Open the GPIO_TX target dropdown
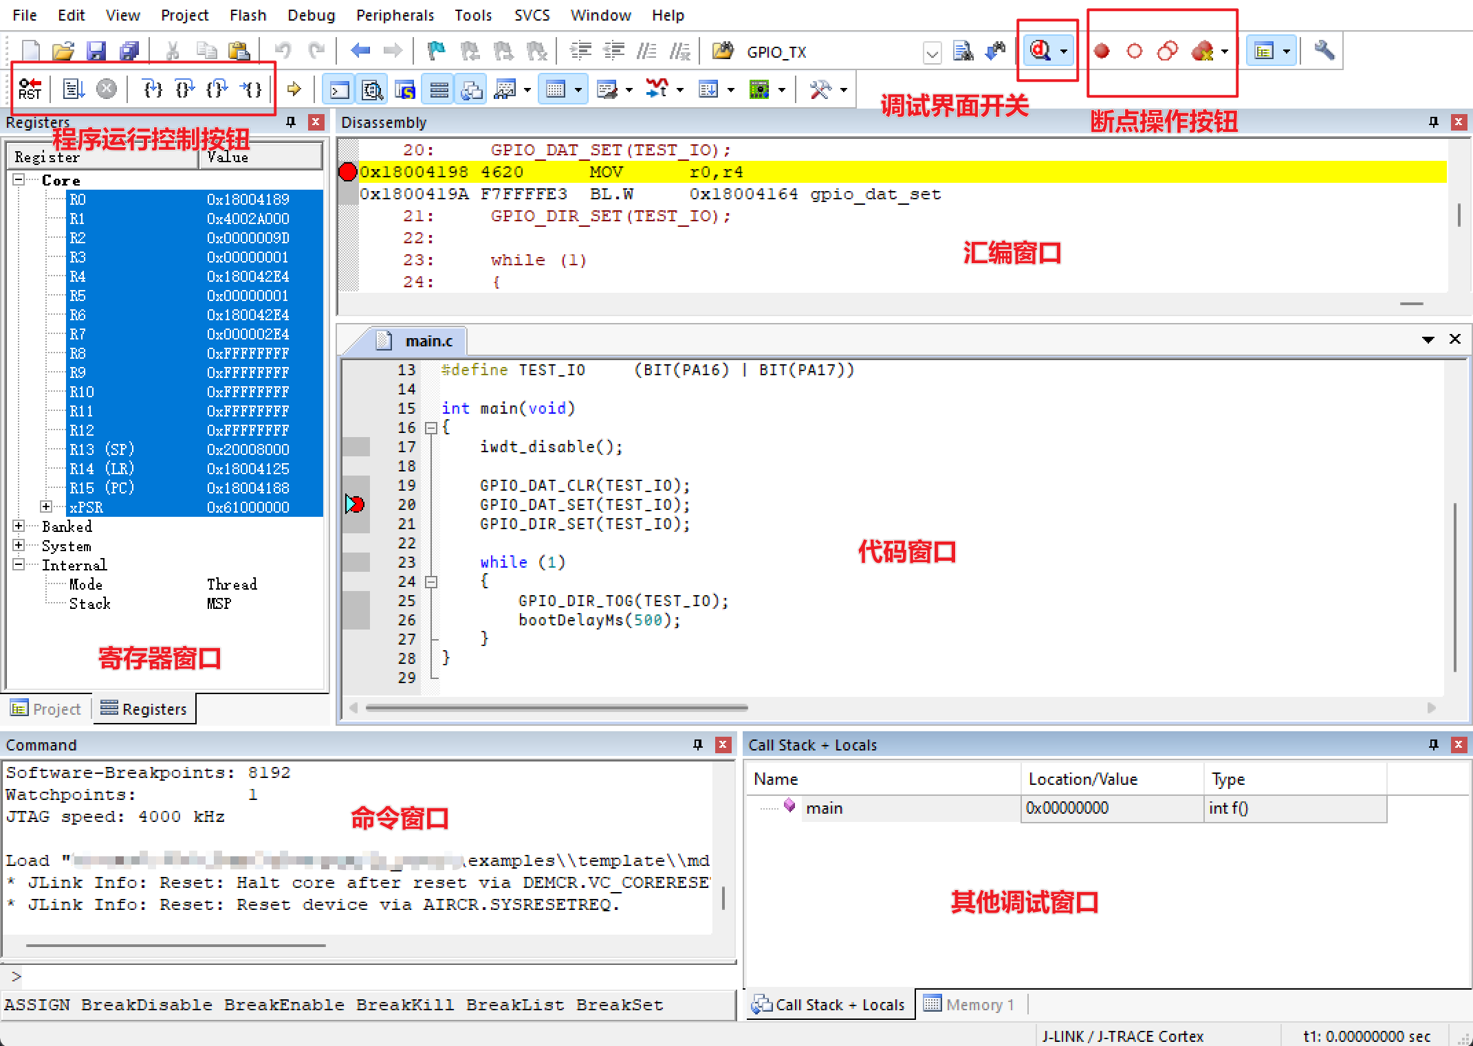 click(x=932, y=52)
